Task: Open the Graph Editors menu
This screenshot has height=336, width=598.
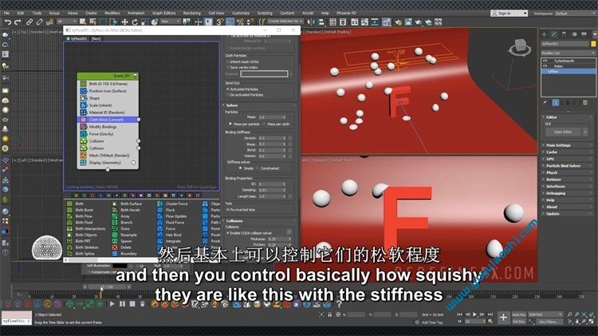Action: (164, 13)
